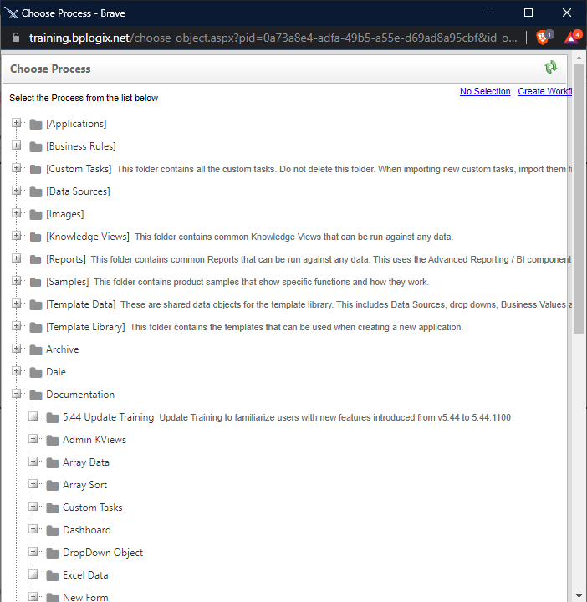The image size is (587, 602).
Task: Select the Custom Tasks subfolder label
Action: coord(93,508)
